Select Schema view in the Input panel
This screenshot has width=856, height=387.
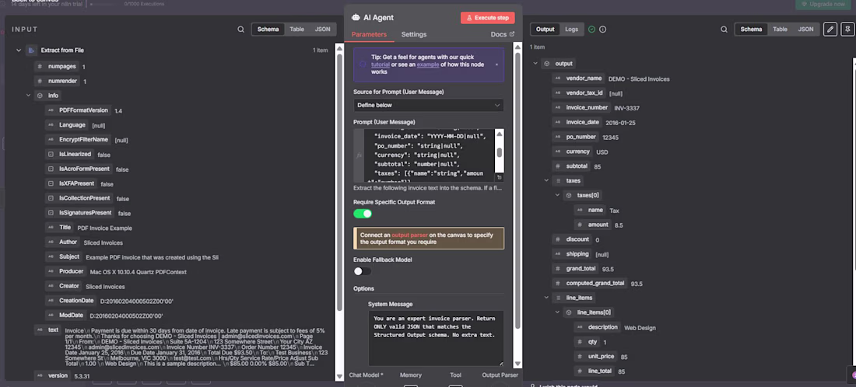268,30
